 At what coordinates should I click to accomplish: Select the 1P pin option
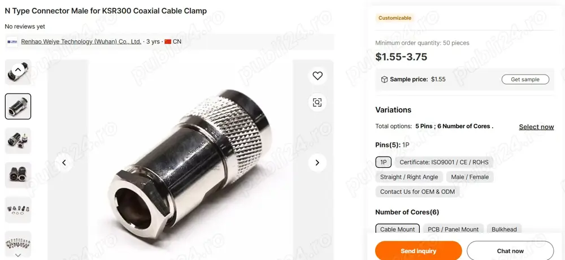384,162
